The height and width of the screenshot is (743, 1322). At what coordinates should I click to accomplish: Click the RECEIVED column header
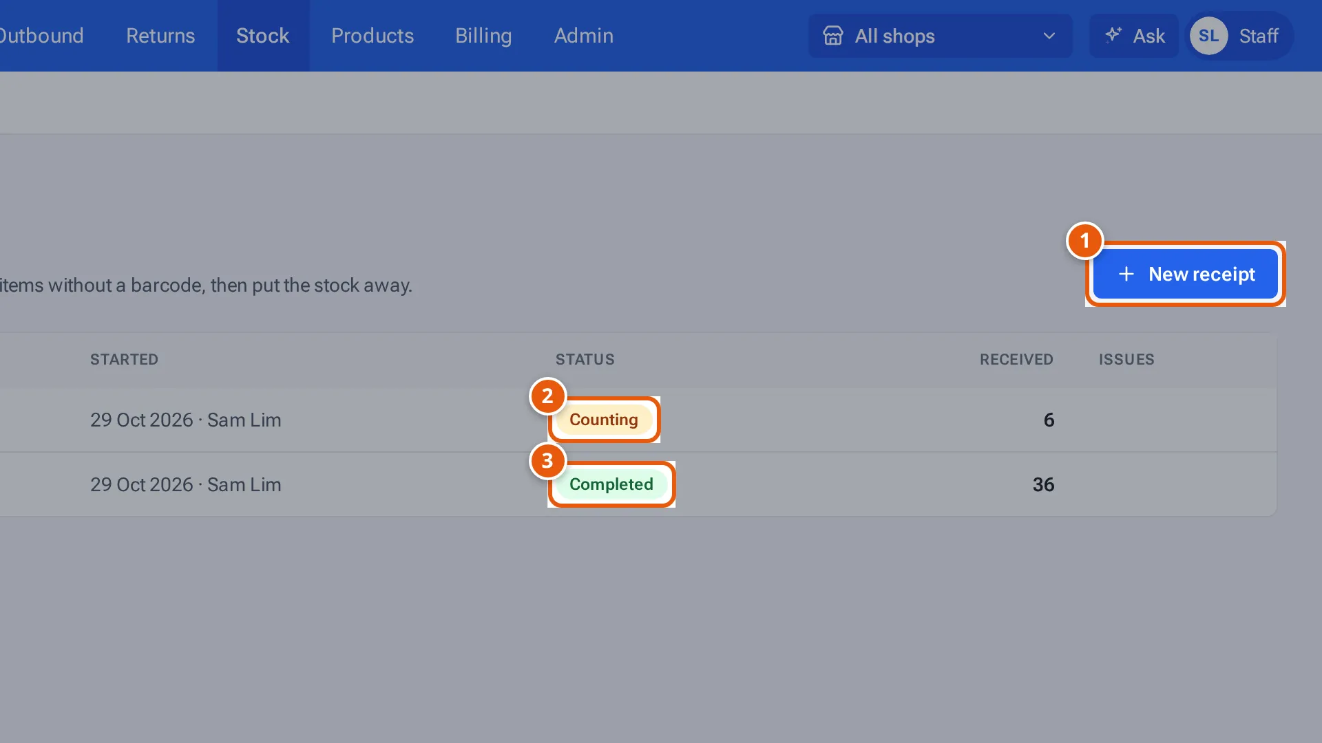click(1016, 359)
